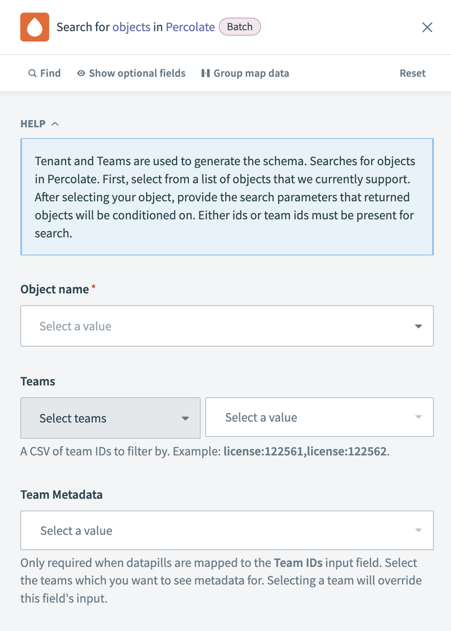Screen dimensions: 451x631
Task: Click the chevron arrow on the Team Metadata field
Action: coord(419,530)
